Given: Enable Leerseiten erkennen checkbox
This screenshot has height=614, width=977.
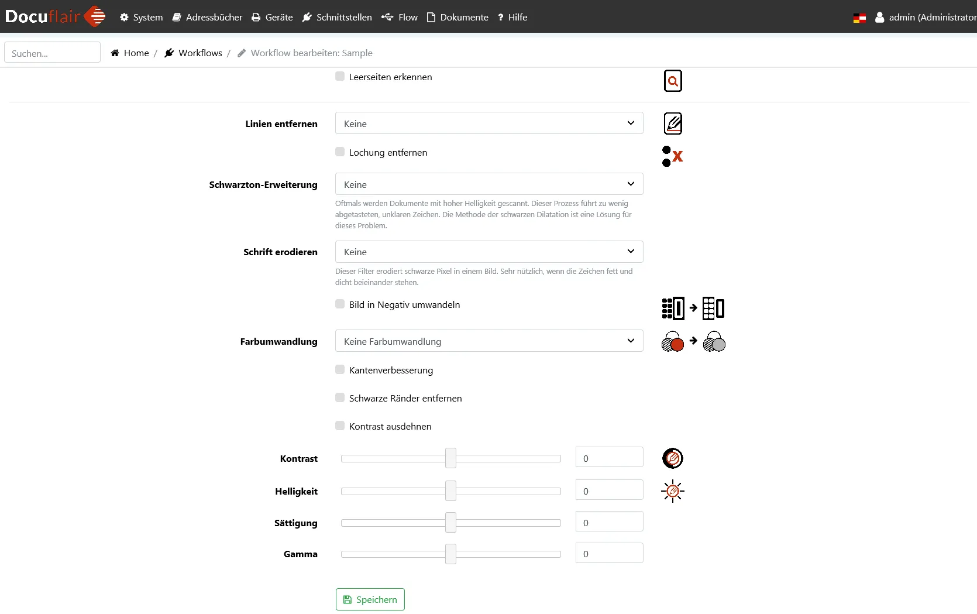Looking at the screenshot, I should coord(340,77).
